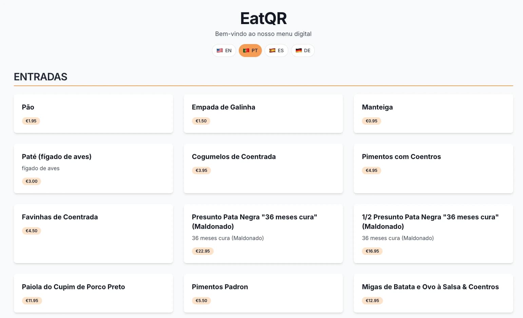Viewport: 523px width, 318px height.
Task: Select the Migas de Batata e Ovo card
Action: tap(433, 293)
